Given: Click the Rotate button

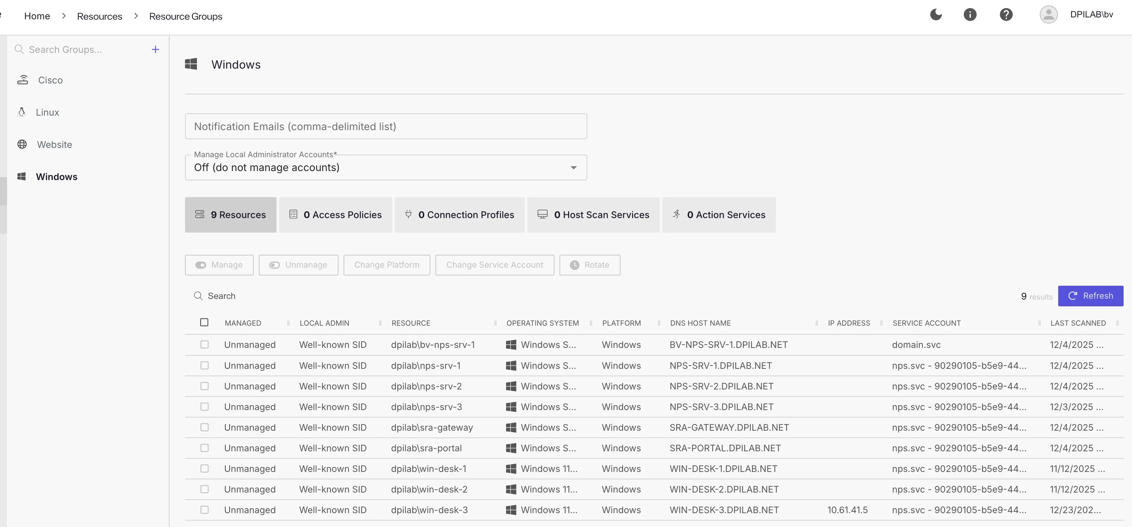Looking at the screenshot, I should click(590, 265).
